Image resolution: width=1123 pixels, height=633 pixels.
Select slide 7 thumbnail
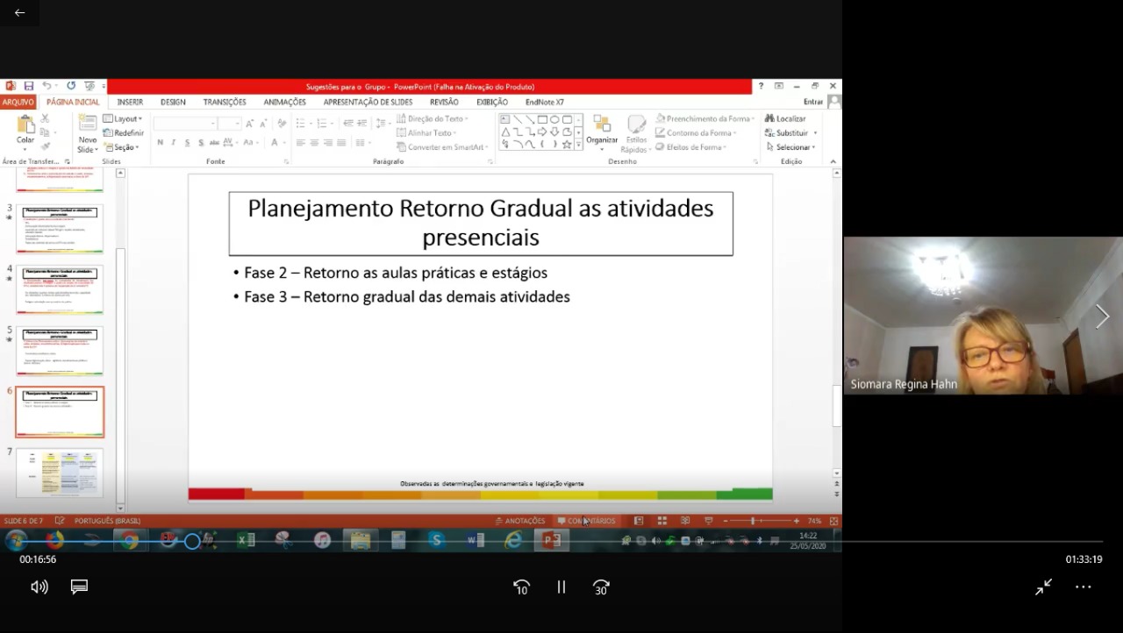(60, 473)
